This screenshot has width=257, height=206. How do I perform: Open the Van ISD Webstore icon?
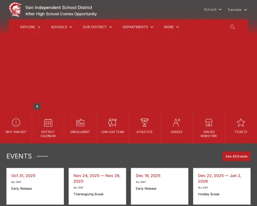point(209,123)
